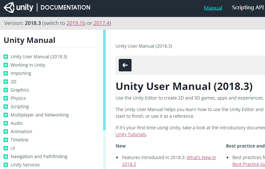Open Navigation and Pathfinding sidebar entry

click(x=39, y=157)
